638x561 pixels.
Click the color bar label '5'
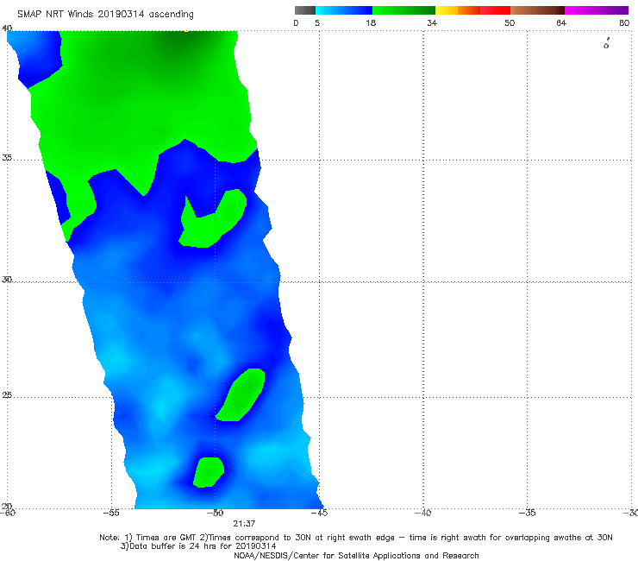pyautogui.click(x=317, y=23)
